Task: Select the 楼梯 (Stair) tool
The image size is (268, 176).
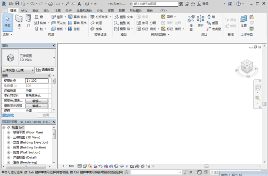Action: point(96,29)
